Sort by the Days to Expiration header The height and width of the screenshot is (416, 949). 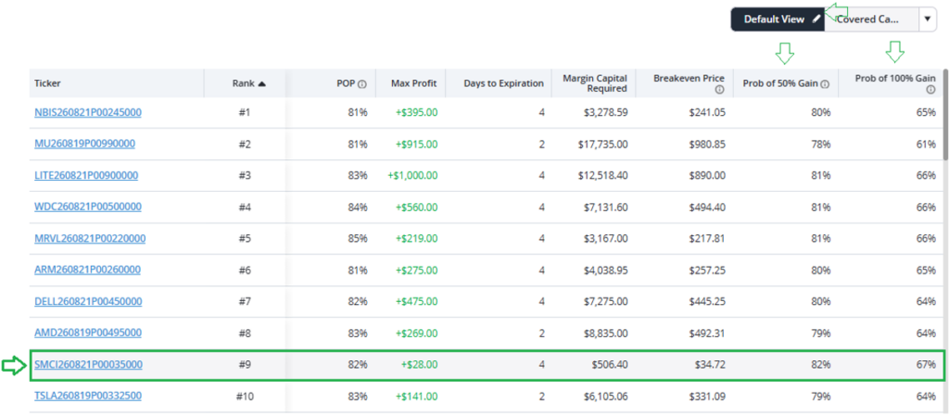pos(503,83)
